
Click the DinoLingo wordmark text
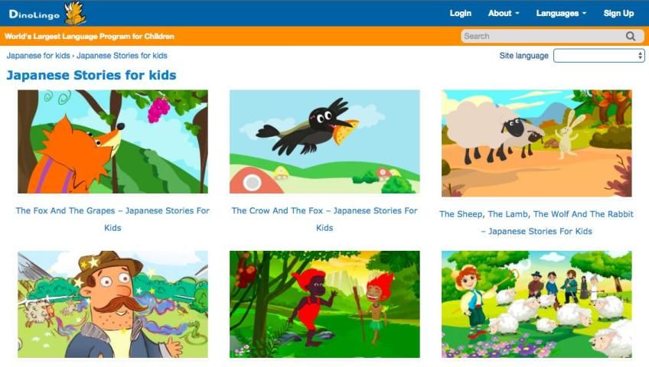tap(34, 15)
